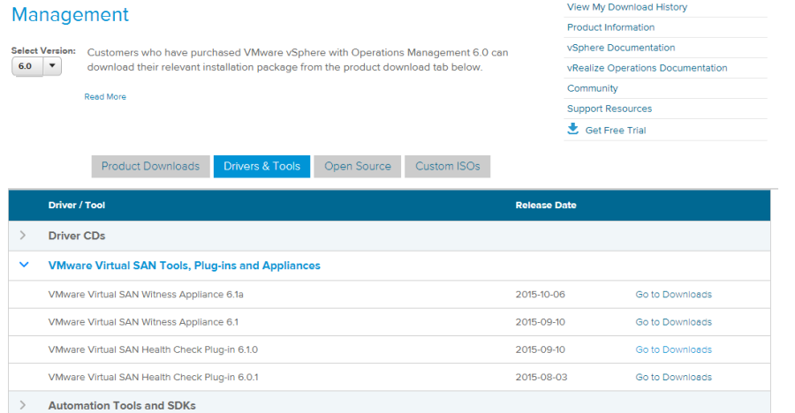Open vRealize Operations Documentation link
Screen dimensions: 795x413
coord(647,68)
